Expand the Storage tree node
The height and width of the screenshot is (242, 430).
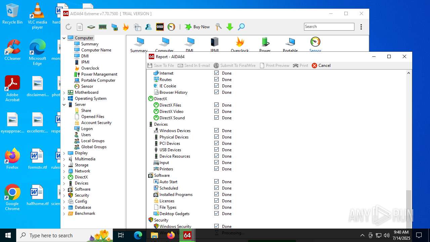point(64,165)
